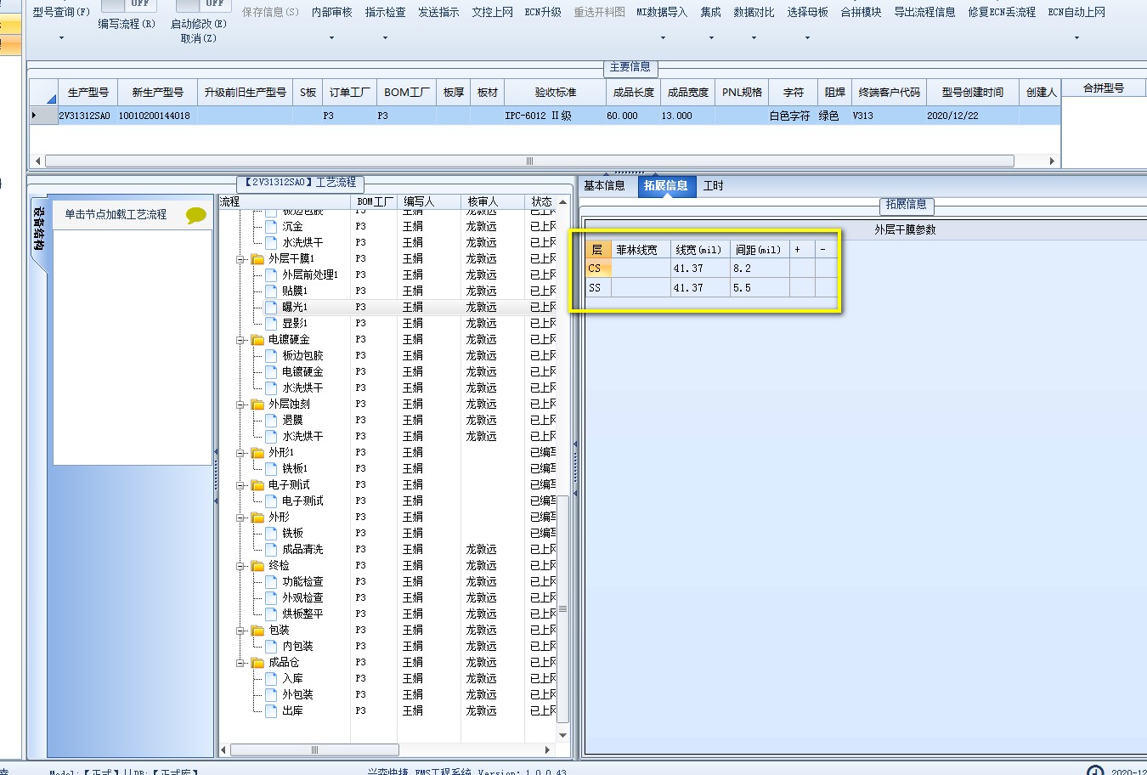
Task: Click the document icon of 外观检查
Action: click(271, 597)
